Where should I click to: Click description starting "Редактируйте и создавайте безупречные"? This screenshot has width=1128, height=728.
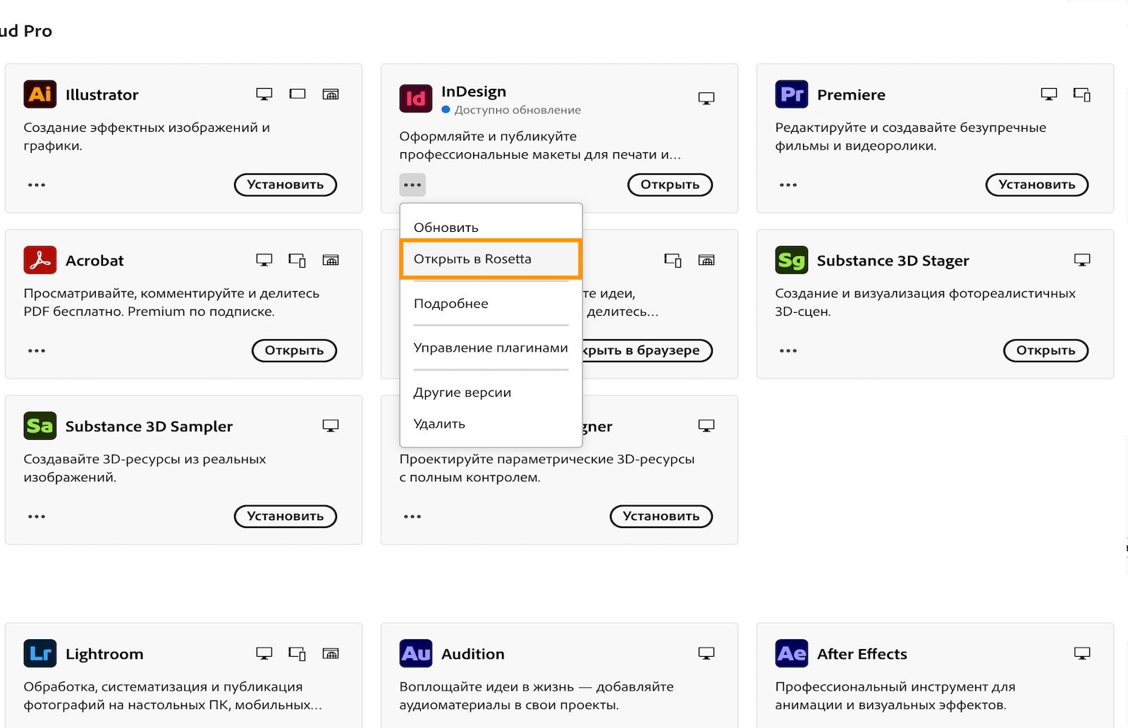[911, 137]
